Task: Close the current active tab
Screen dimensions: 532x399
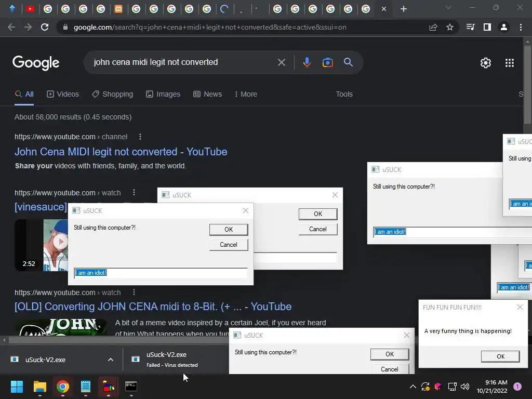Action: pos(384,9)
